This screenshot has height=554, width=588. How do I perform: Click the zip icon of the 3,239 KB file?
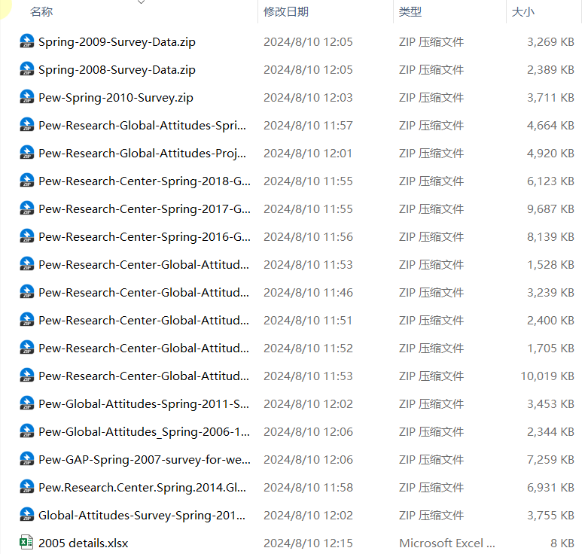coord(26,292)
